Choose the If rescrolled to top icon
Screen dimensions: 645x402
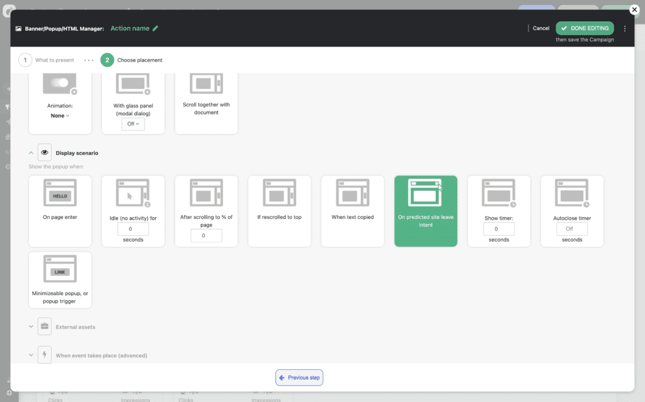[279, 193]
